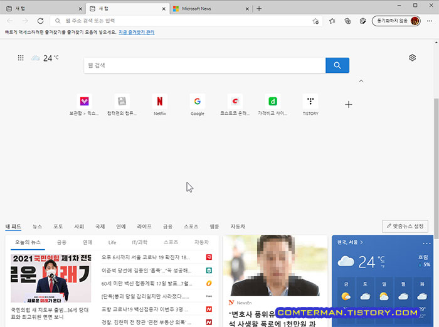Close the Microsoft News tab

tap(247, 9)
